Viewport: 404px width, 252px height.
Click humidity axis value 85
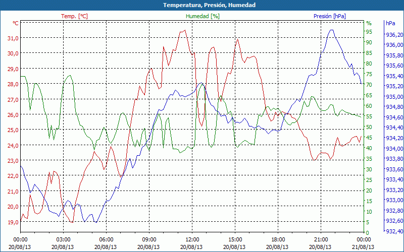coord(369,53)
